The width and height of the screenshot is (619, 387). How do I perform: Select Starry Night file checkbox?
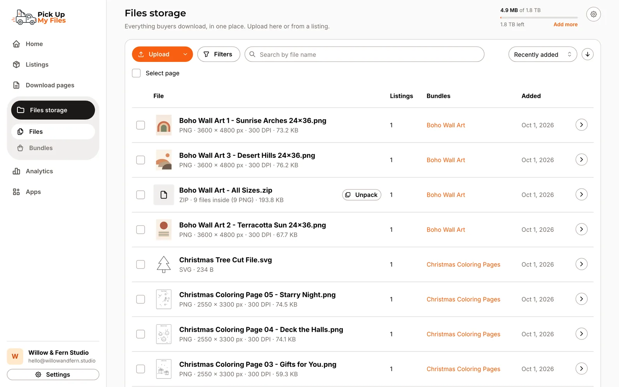140,299
